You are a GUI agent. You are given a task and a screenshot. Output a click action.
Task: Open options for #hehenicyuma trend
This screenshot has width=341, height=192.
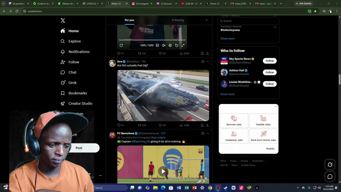tap(275, 27)
